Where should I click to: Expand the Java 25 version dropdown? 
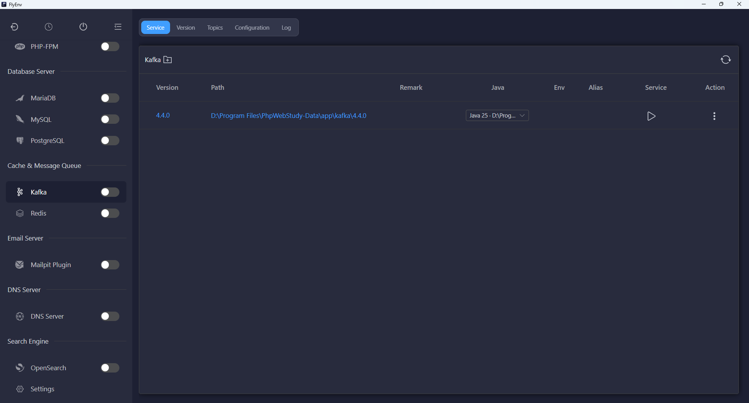497,116
